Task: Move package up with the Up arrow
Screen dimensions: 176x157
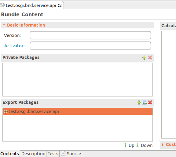Action: (129, 145)
